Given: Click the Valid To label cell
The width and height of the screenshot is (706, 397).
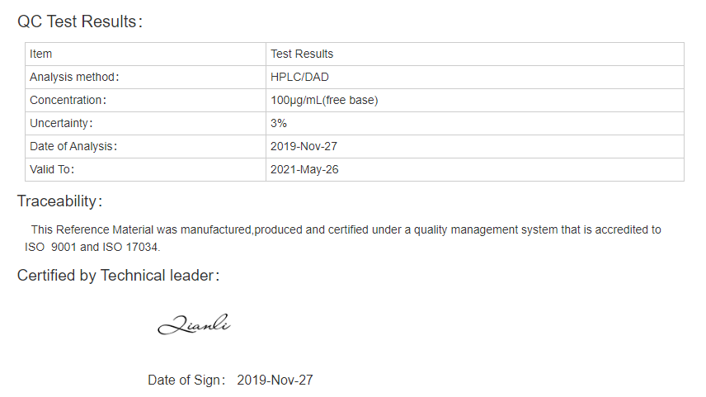Looking at the screenshot, I should (x=145, y=169).
